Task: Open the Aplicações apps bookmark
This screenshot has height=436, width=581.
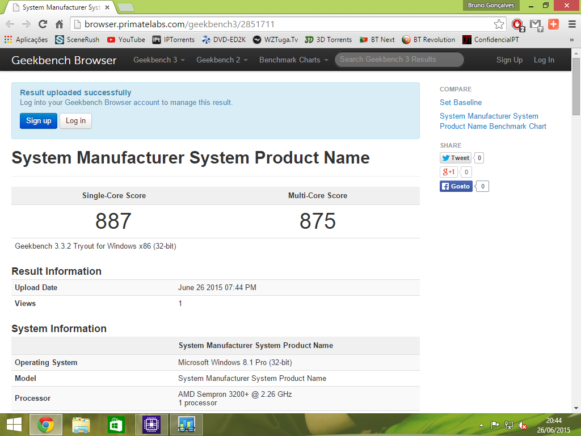Action: pyautogui.click(x=26, y=40)
